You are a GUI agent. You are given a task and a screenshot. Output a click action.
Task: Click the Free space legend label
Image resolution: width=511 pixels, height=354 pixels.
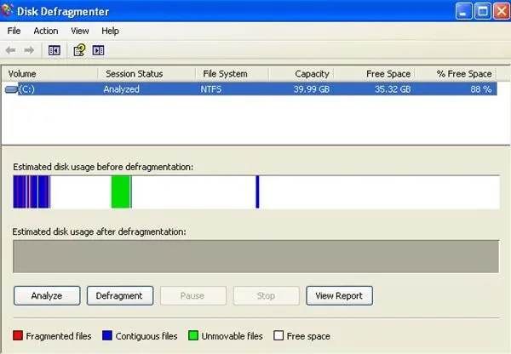[308, 336]
